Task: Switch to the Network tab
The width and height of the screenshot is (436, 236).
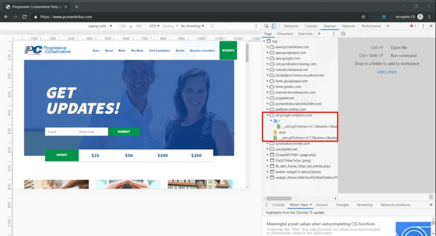Action: pos(348,26)
